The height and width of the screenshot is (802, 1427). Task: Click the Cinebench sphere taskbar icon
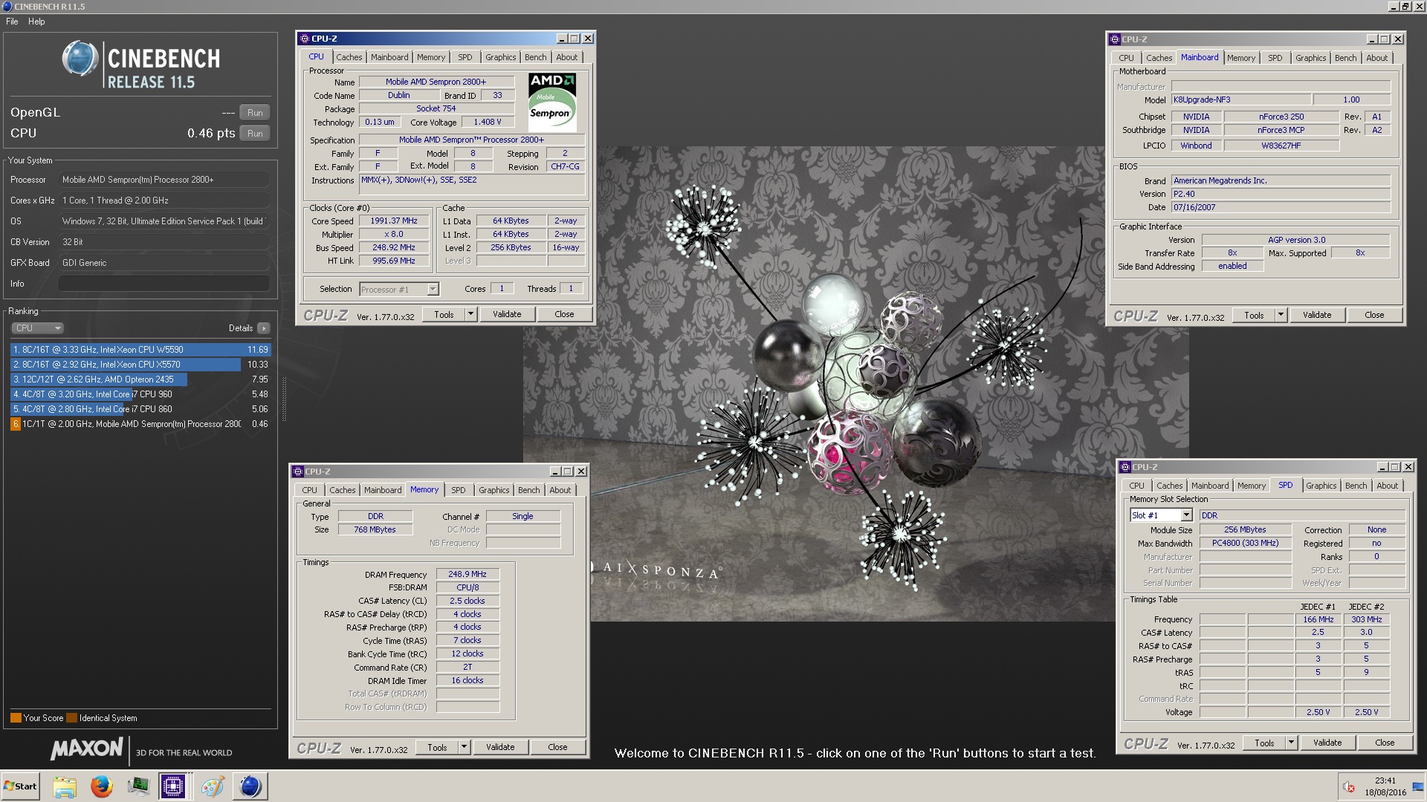pos(250,786)
